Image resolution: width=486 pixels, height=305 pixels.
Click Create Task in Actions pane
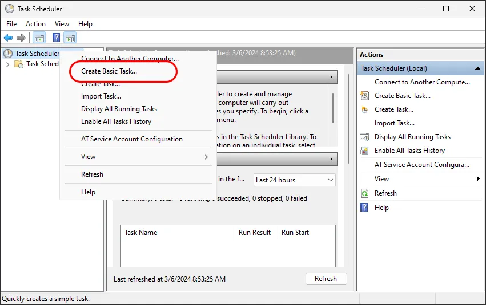[394, 109]
